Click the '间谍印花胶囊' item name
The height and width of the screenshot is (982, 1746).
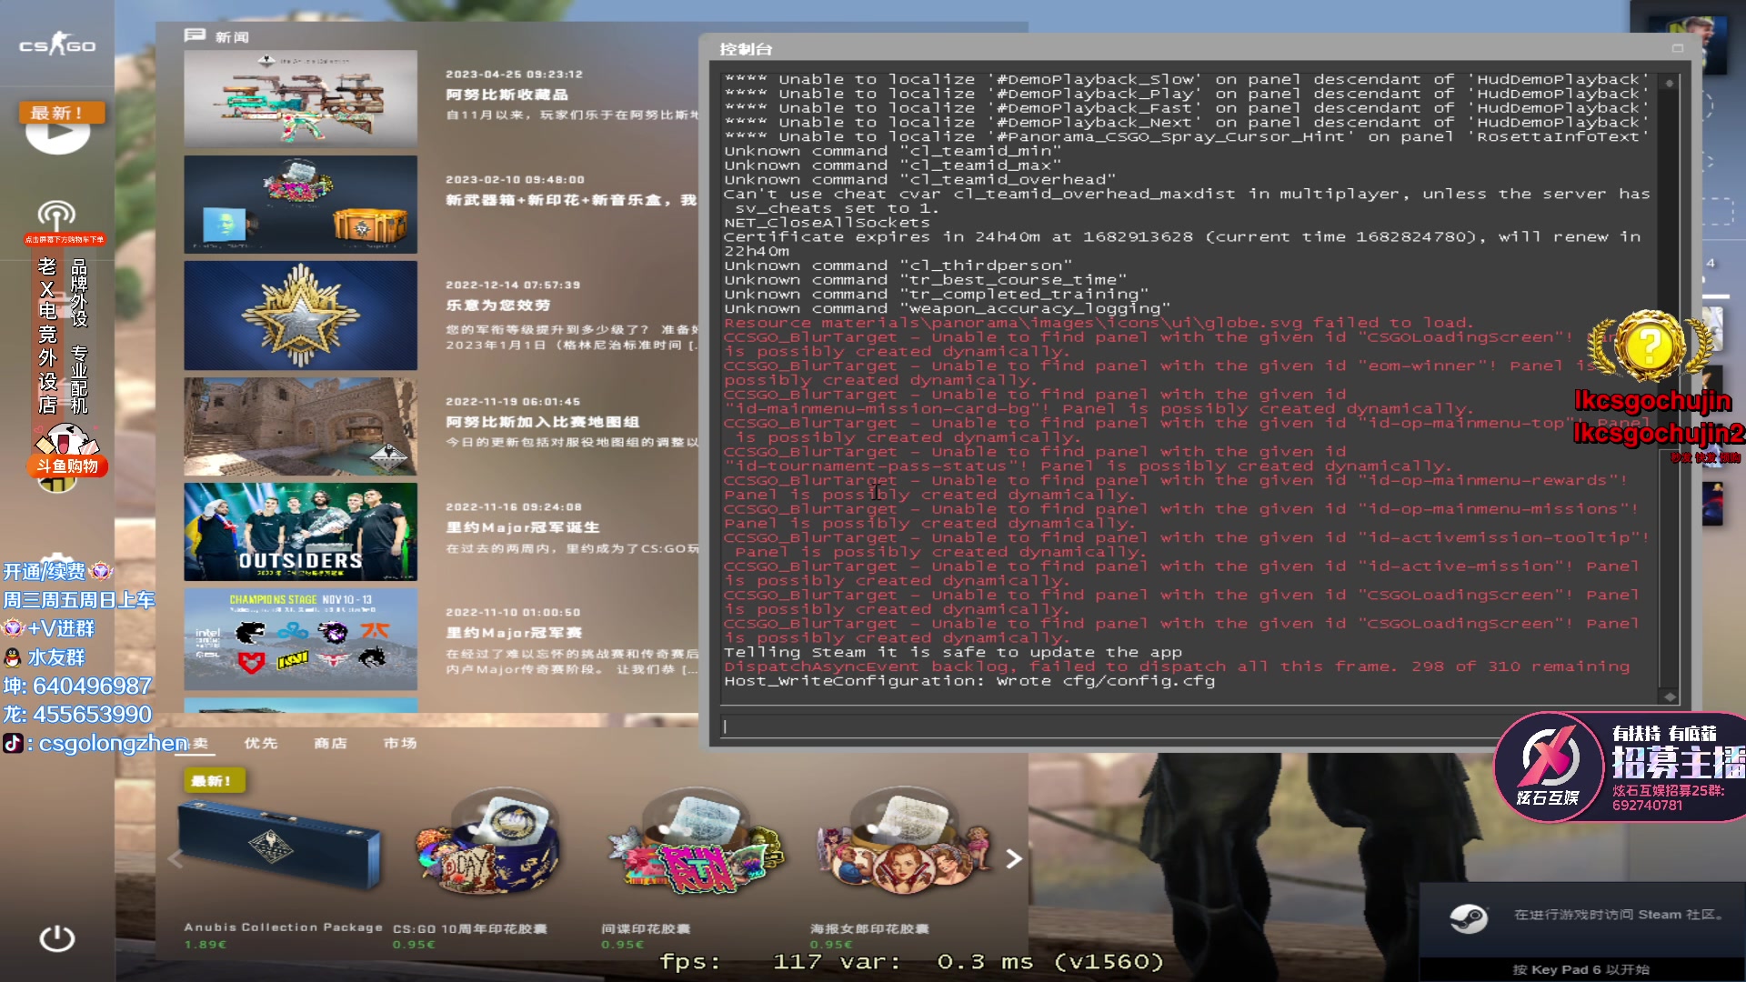[x=646, y=928]
